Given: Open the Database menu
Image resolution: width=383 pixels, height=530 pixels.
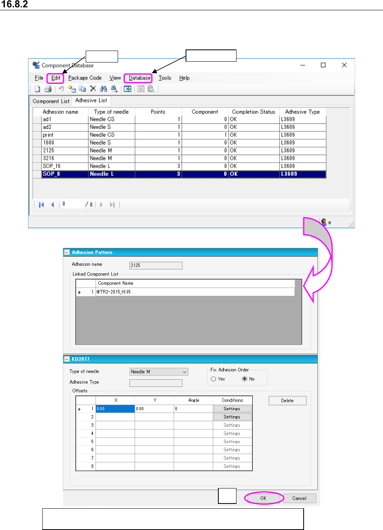Looking at the screenshot, I should click(139, 78).
